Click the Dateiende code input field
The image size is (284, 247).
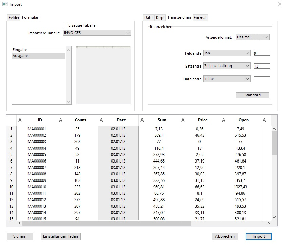tap(262, 79)
